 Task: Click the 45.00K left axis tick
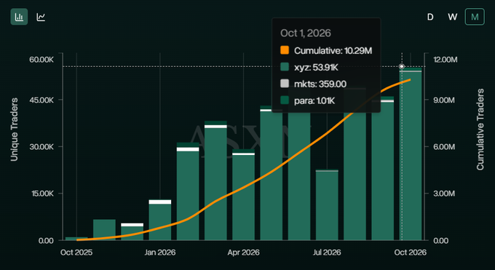click(41, 100)
